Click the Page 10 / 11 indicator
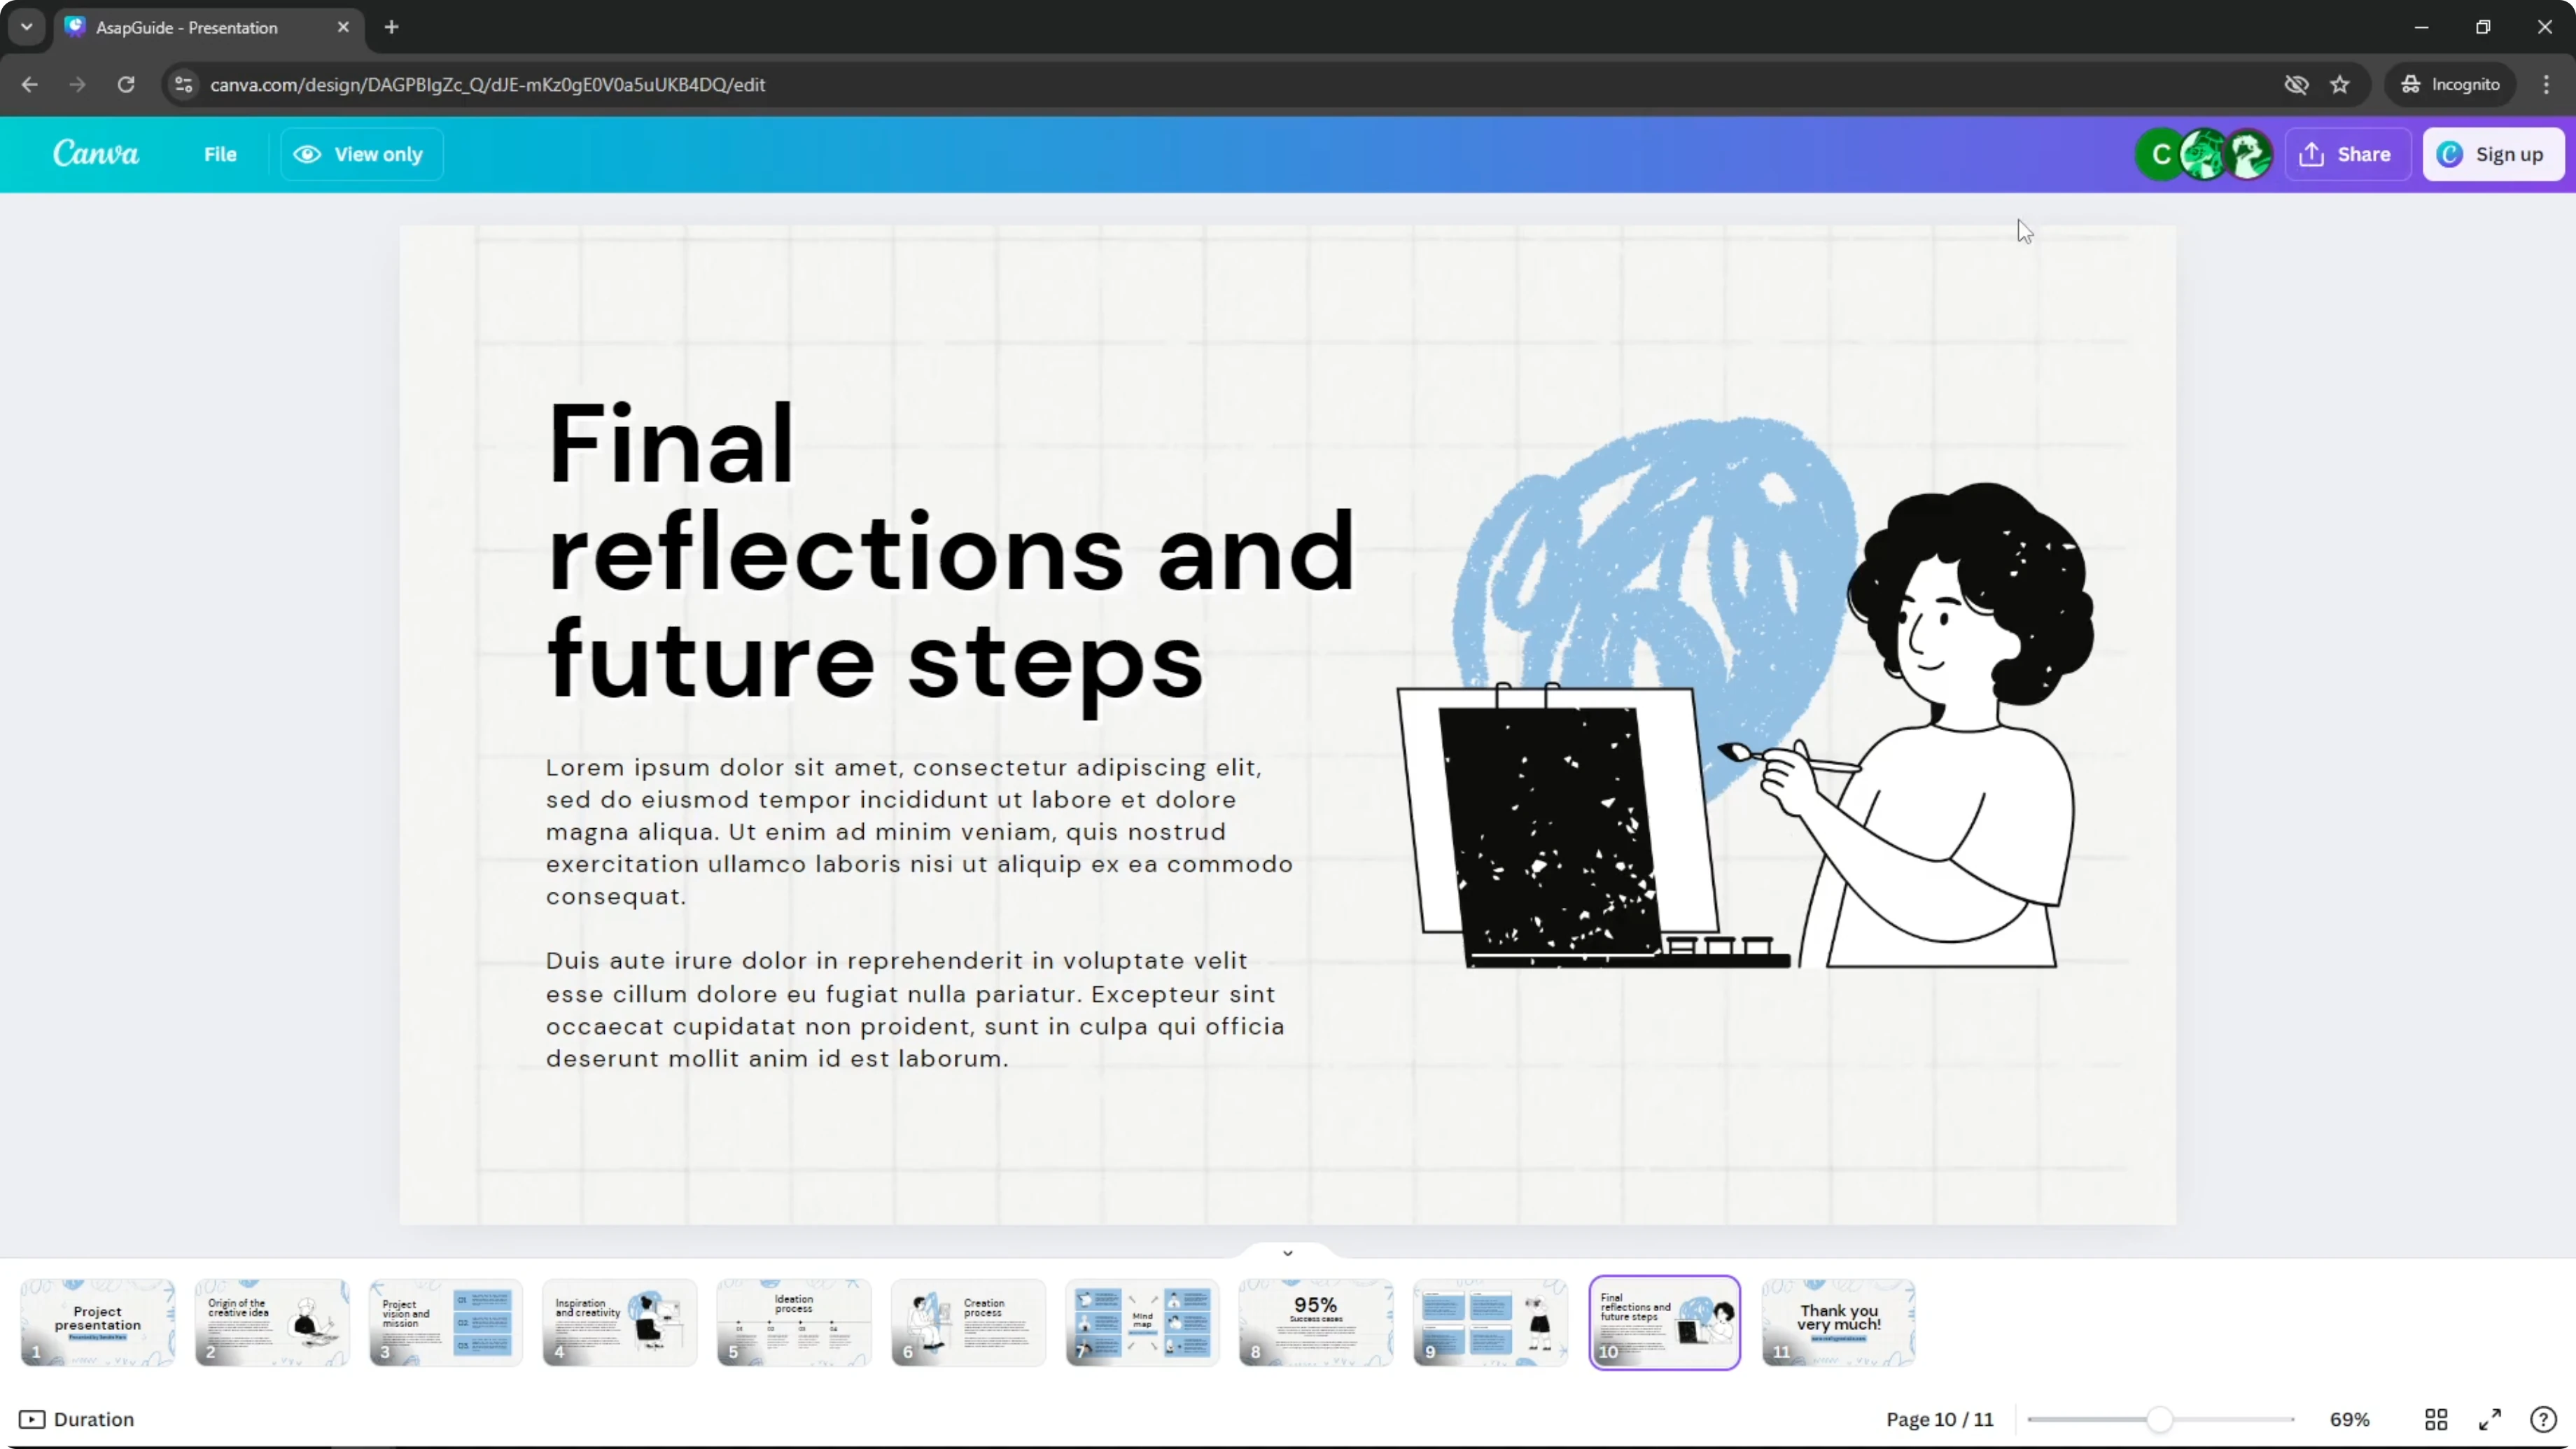 [1939, 1419]
